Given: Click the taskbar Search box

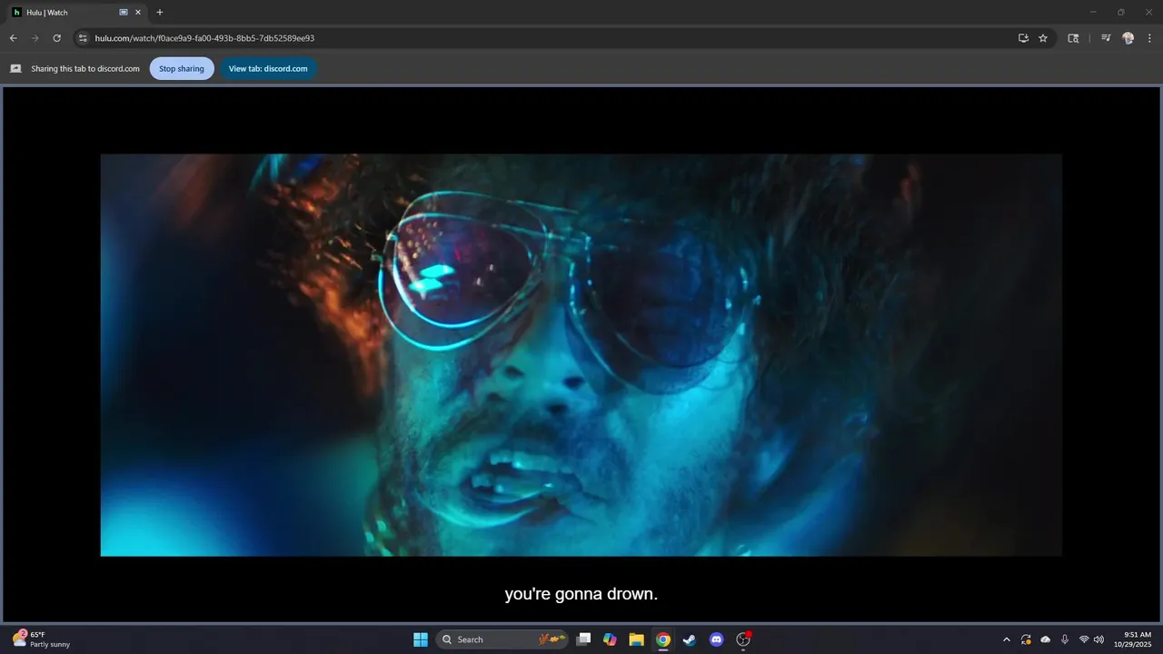Looking at the screenshot, I should click(x=502, y=639).
